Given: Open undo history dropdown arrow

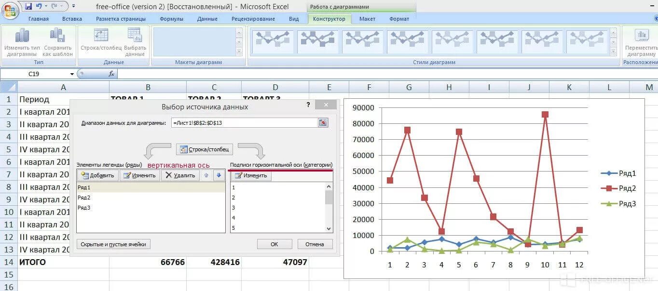Looking at the screenshot, I should click(x=46, y=6).
